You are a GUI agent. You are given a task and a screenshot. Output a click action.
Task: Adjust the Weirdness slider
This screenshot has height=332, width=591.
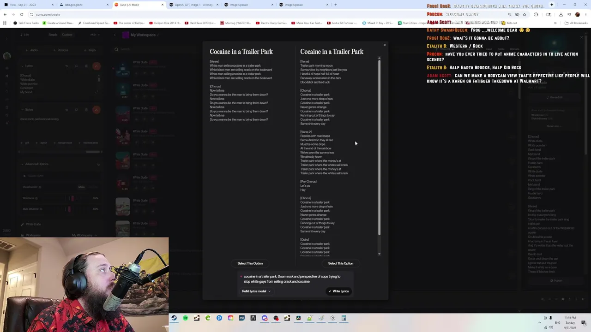pyautogui.click(x=72, y=198)
